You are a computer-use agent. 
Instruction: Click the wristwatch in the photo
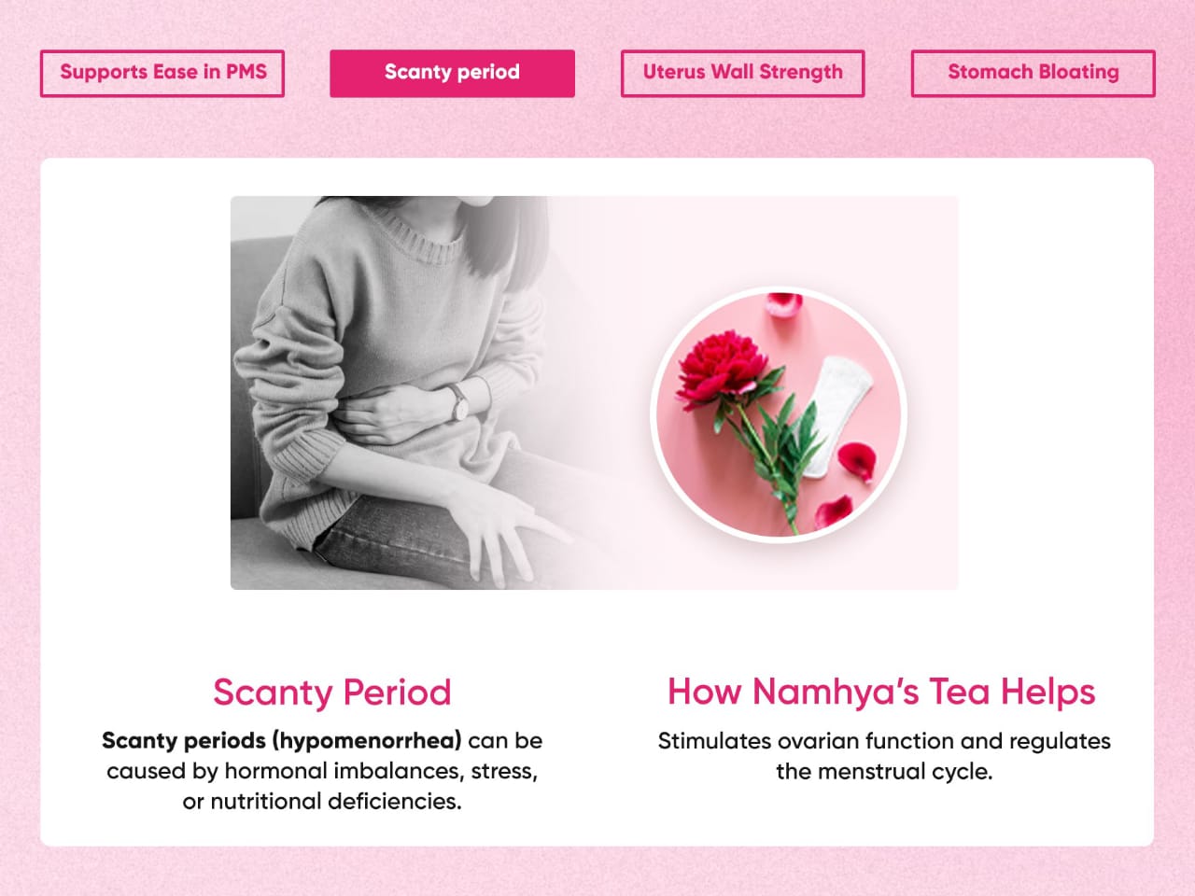458,402
